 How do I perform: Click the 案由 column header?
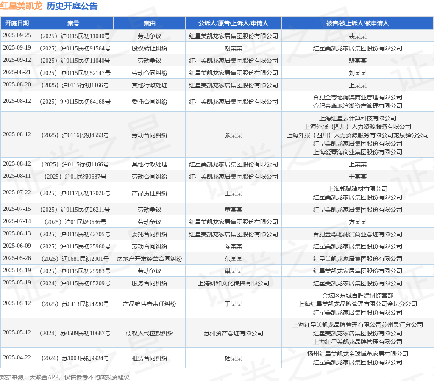pyautogui.click(x=150, y=23)
